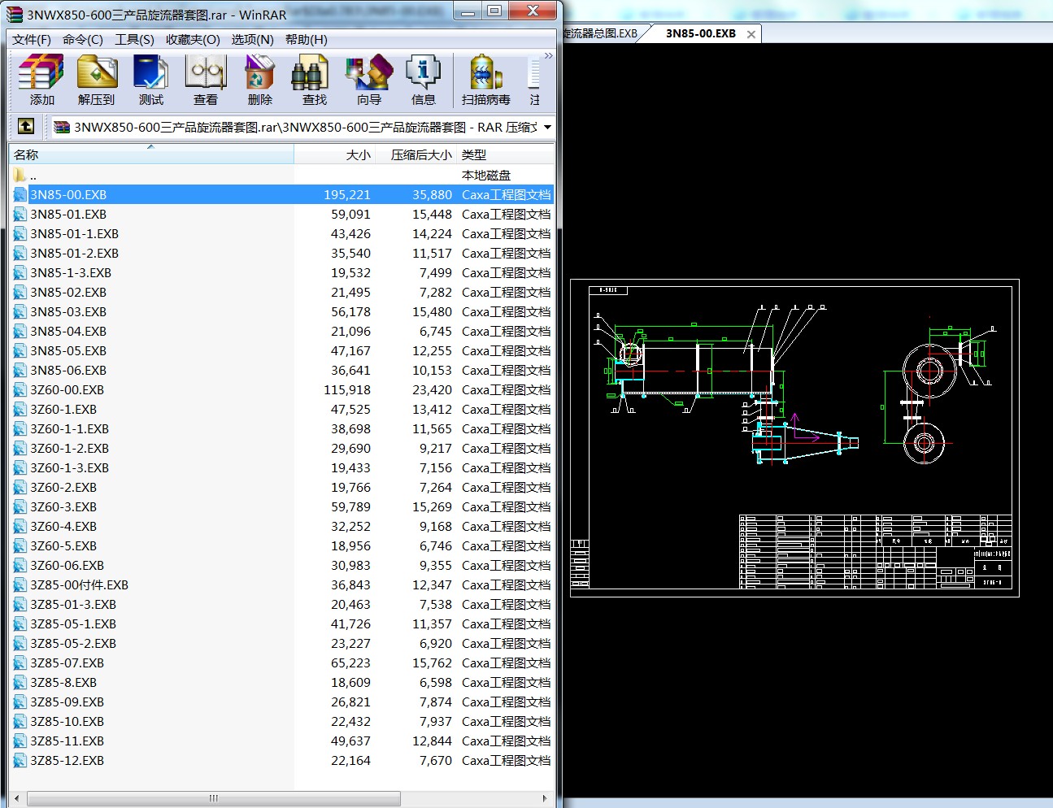Open the 收藏夹(O) menu
The width and height of the screenshot is (1053, 808).
pyautogui.click(x=193, y=39)
